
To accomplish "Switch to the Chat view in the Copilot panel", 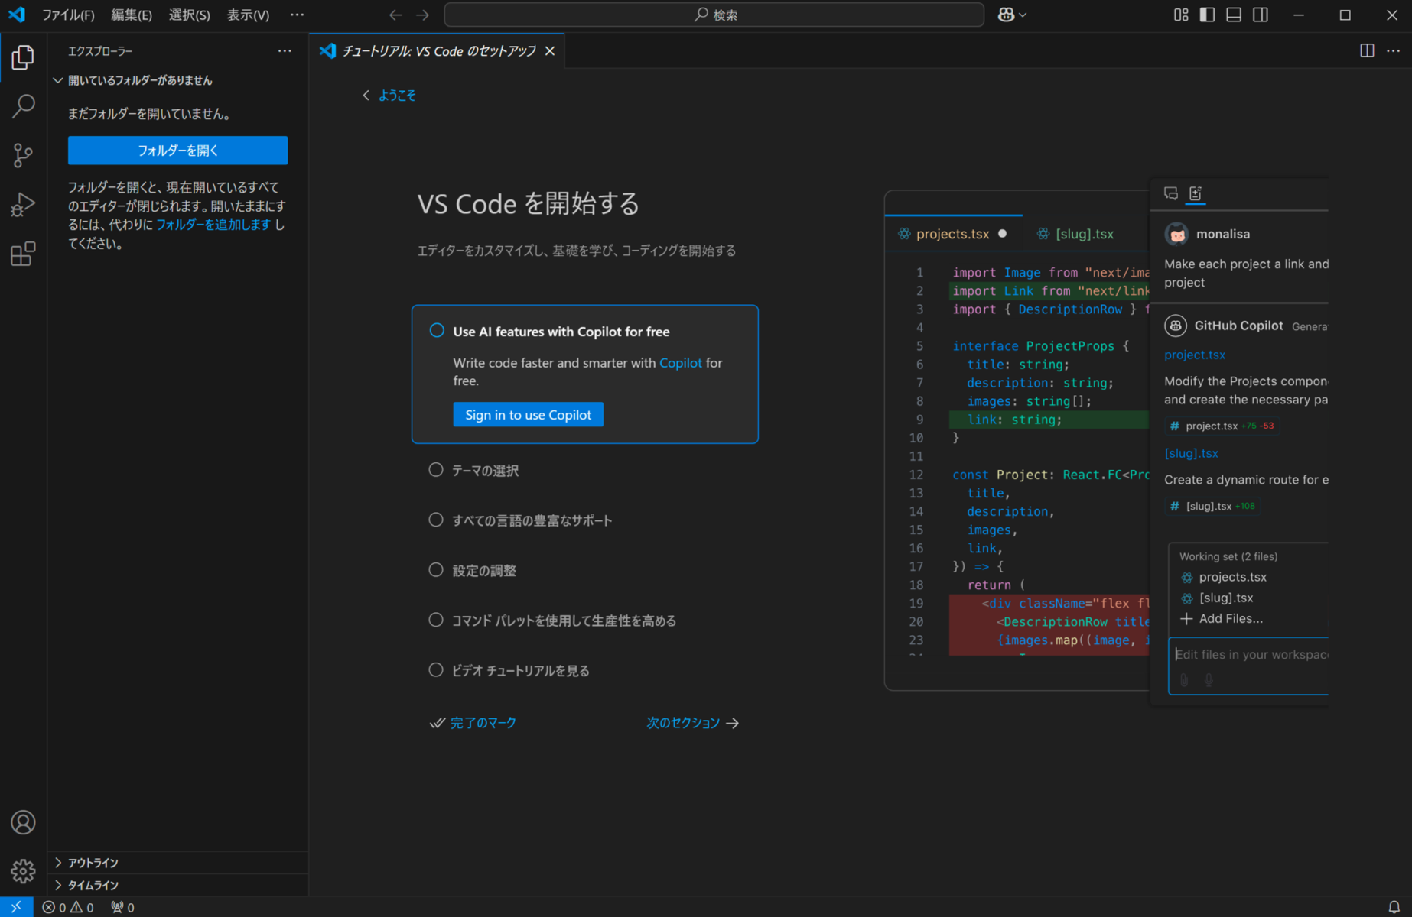I will coord(1170,193).
